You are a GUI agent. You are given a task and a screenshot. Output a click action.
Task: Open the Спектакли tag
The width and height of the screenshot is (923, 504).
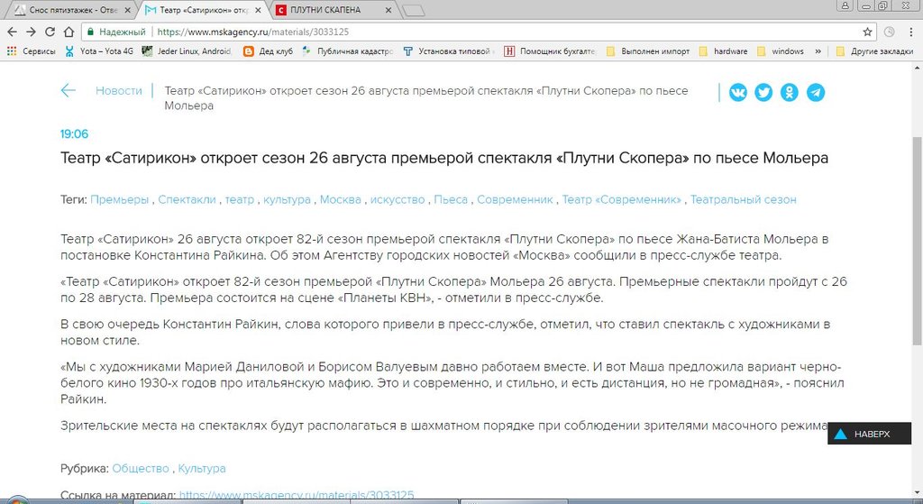pyautogui.click(x=187, y=199)
